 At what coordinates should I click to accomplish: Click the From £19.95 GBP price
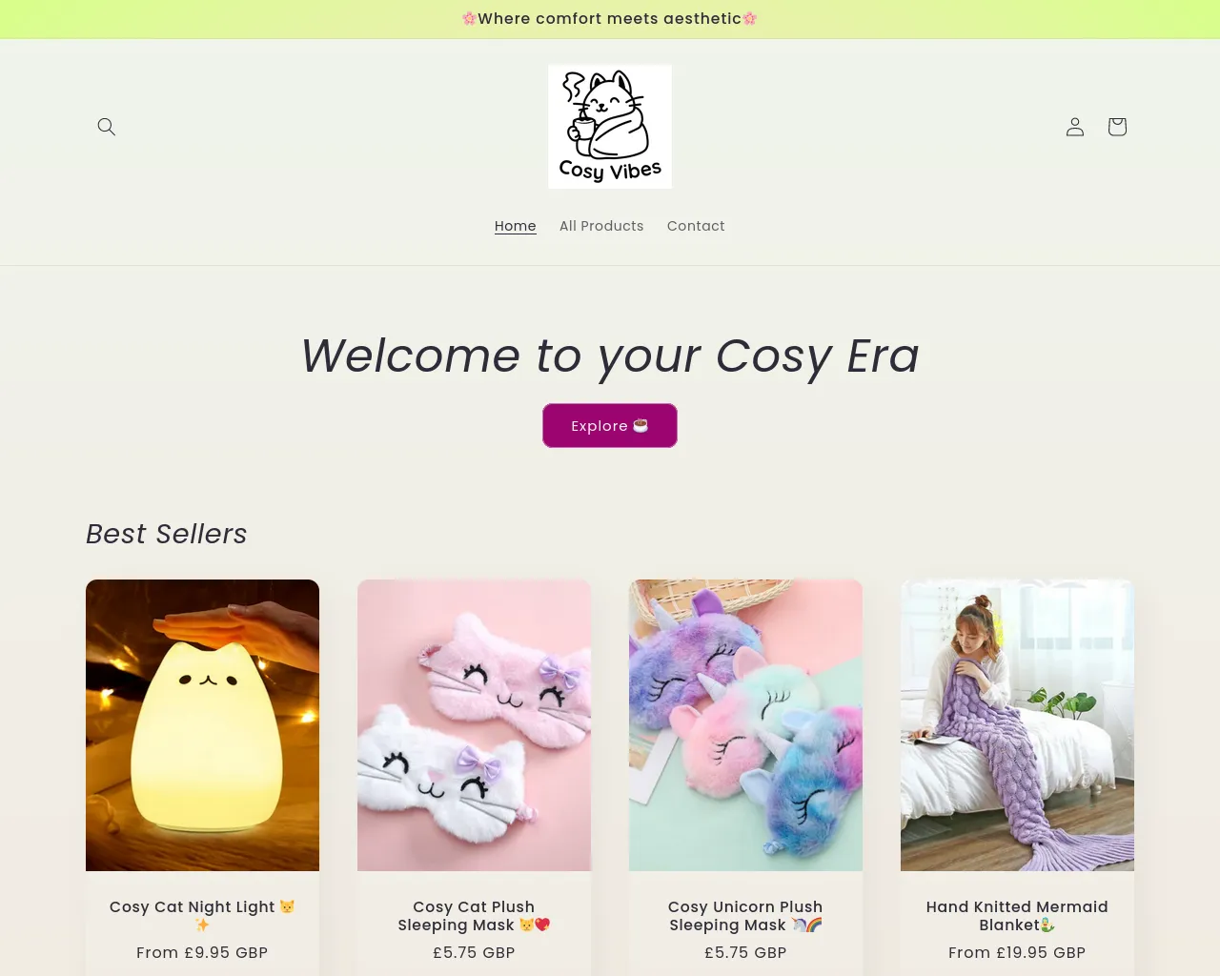coord(1017,952)
